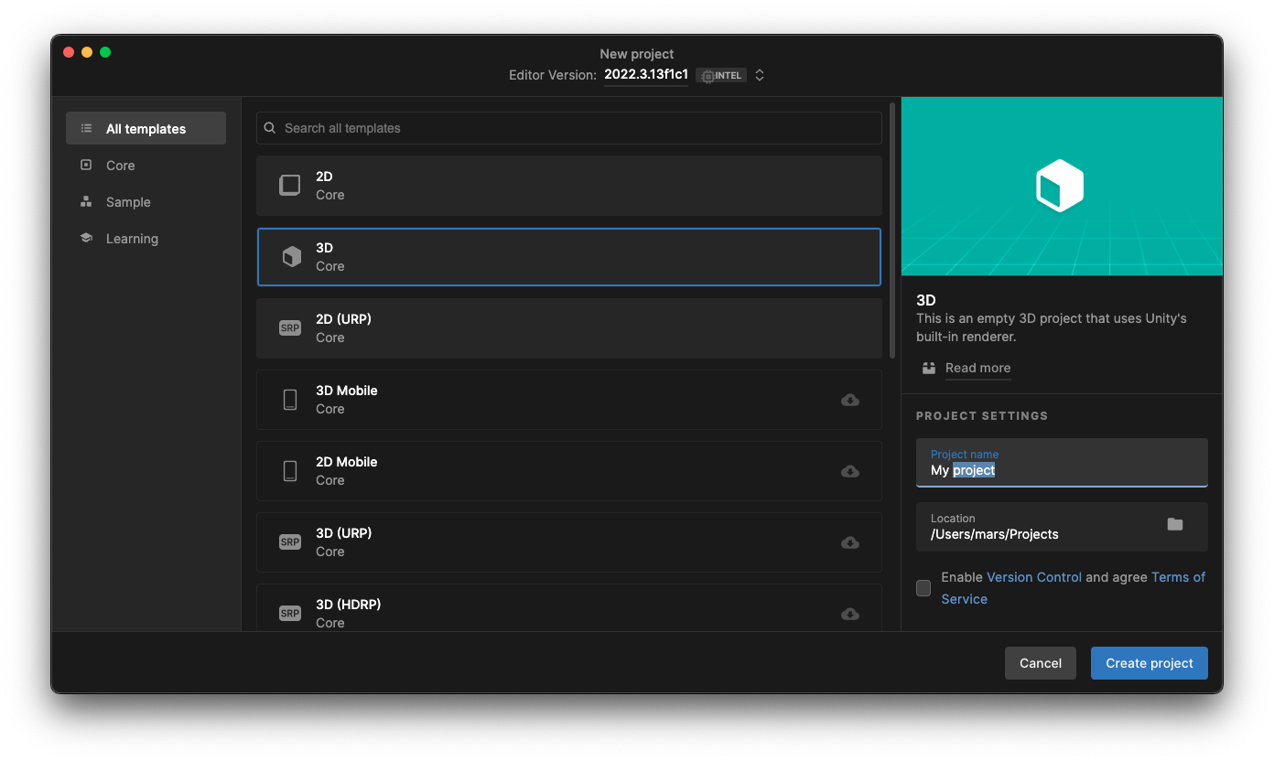The width and height of the screenshot is (1274, 761).
Task: Cancel the new project dialog
Action: 1041,663
